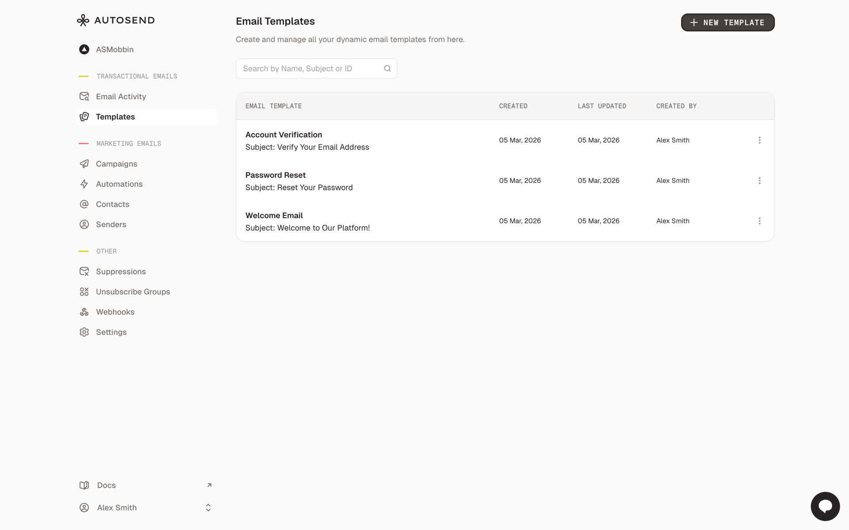The width and height of the screenshot is (849, 530).
Task: Open the Docs link
Action: point(146,485)
